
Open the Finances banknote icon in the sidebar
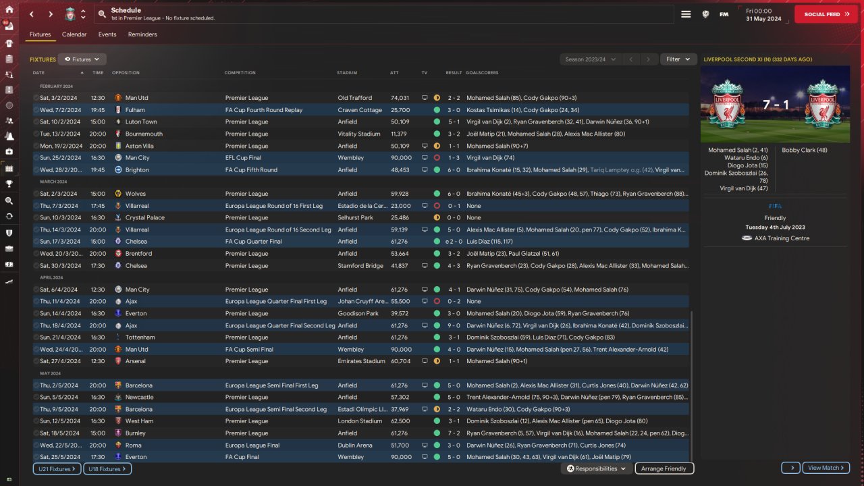9,264
